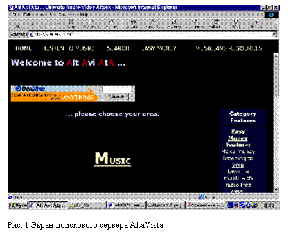Click the Back arrow toolbar button
Screen dimensions: 288x247
click(x=20, y=24)
